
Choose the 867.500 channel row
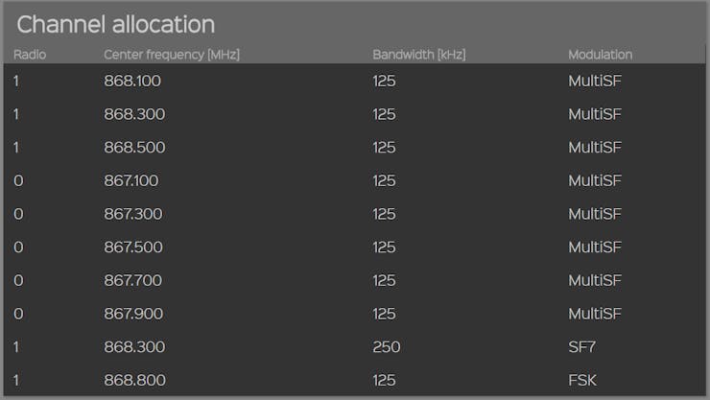(133, 247)
